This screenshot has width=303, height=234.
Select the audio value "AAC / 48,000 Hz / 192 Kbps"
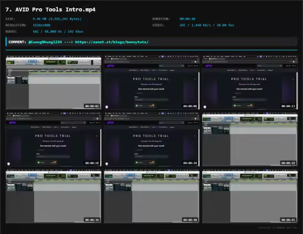[x=58, y=31]
